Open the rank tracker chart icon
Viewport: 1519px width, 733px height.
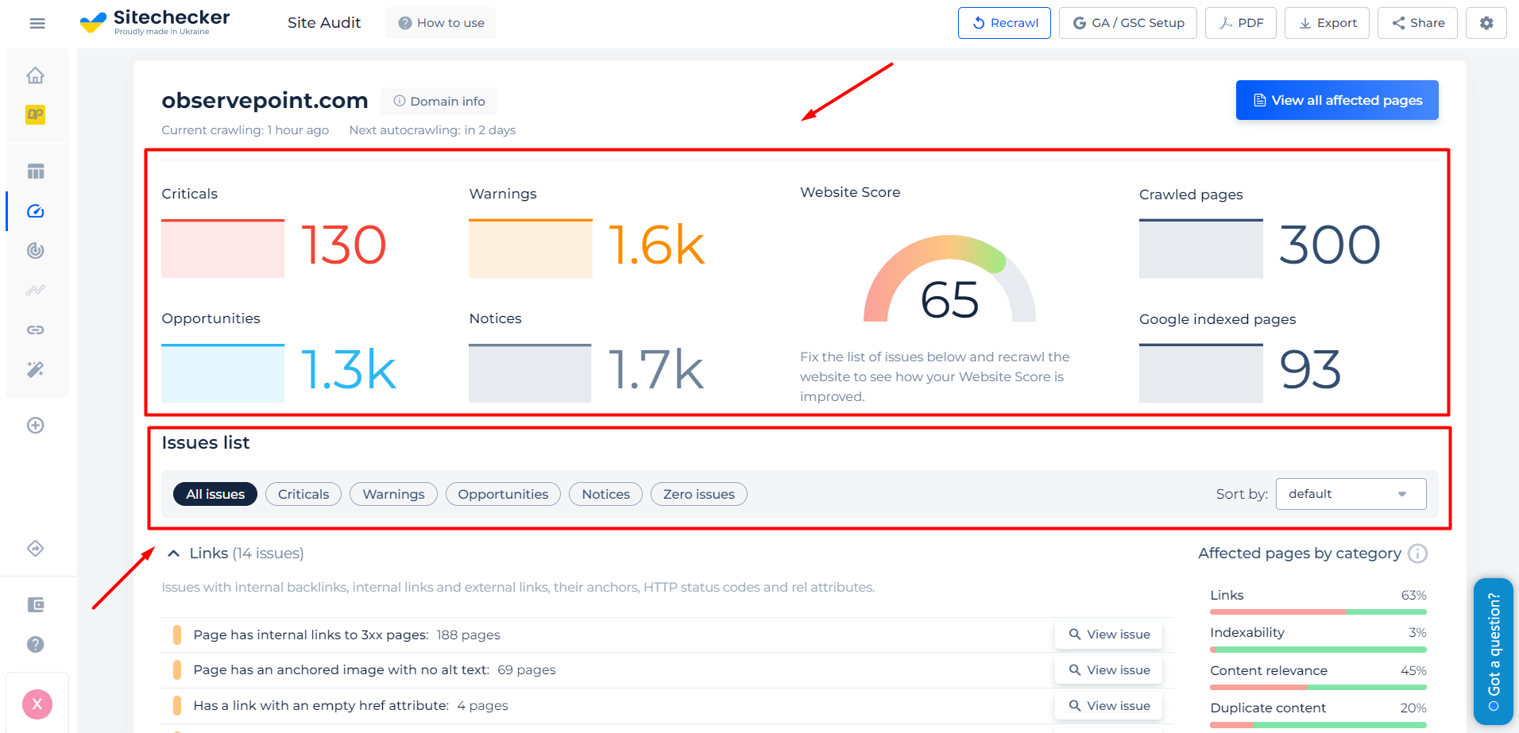tap(35, 290)
